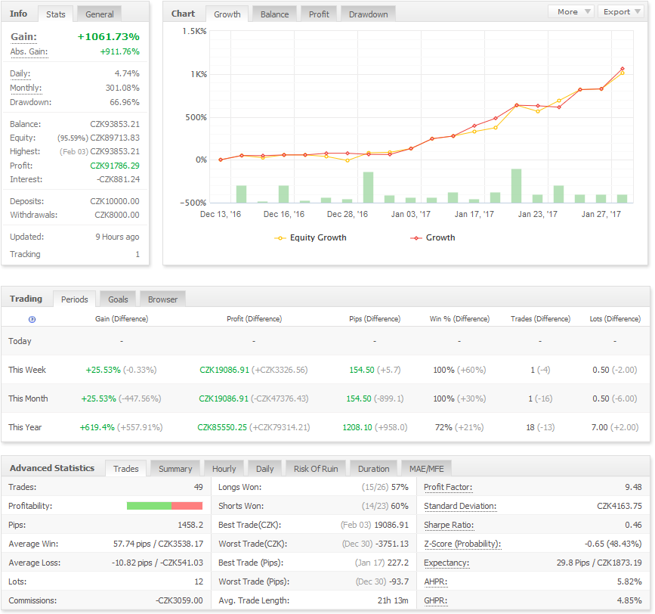Click the CZK91786.29 profit value

coord(115,166)
